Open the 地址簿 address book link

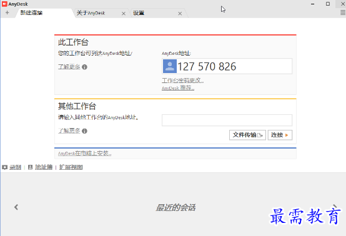[x=44, y=167]
